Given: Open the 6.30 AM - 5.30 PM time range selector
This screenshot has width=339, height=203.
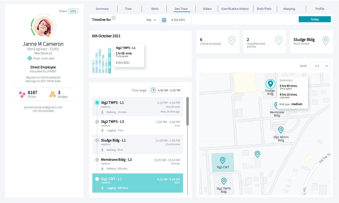Looking at the screenshot, I should click(166, 90).
